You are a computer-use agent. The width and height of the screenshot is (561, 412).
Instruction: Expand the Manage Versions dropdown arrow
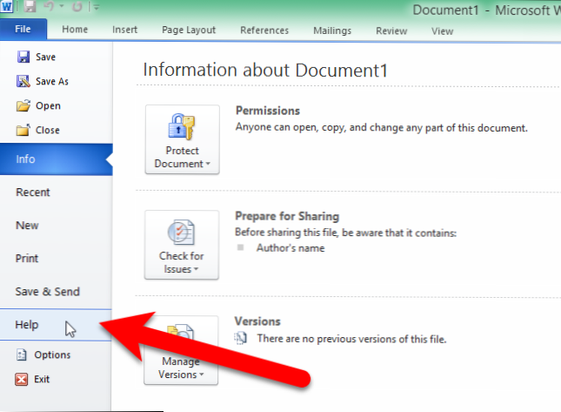[x=202, y=375]
